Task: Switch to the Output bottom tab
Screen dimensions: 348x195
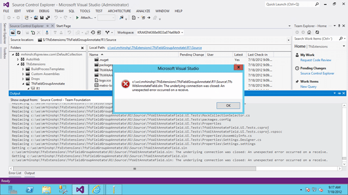Action: [29, 173]
